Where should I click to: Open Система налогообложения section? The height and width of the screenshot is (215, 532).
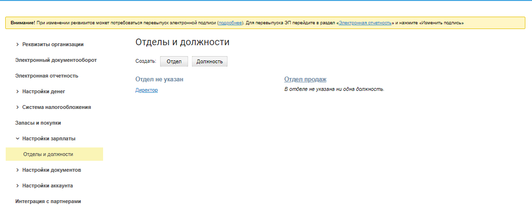coord(57,107)
